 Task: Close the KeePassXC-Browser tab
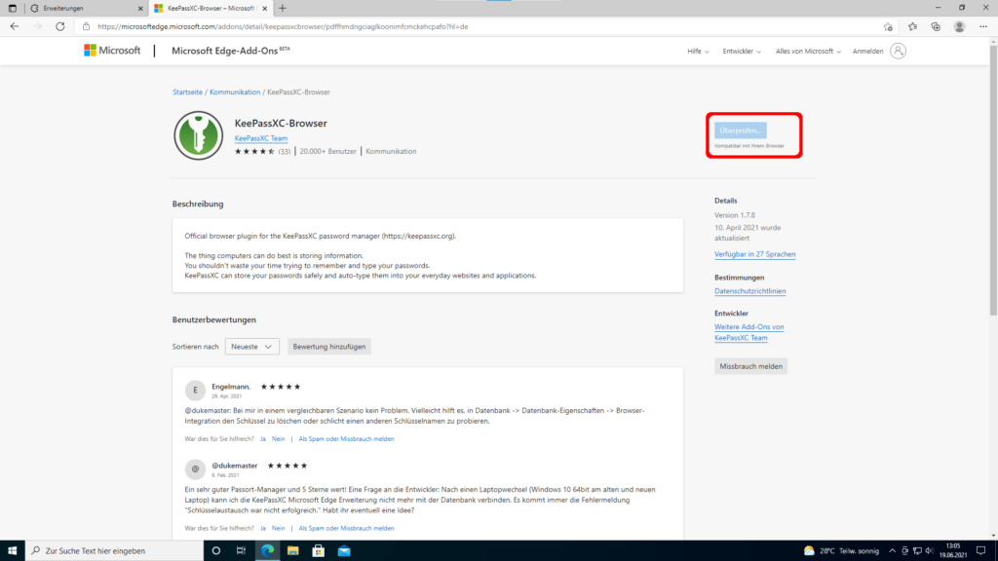pos(265,8)
